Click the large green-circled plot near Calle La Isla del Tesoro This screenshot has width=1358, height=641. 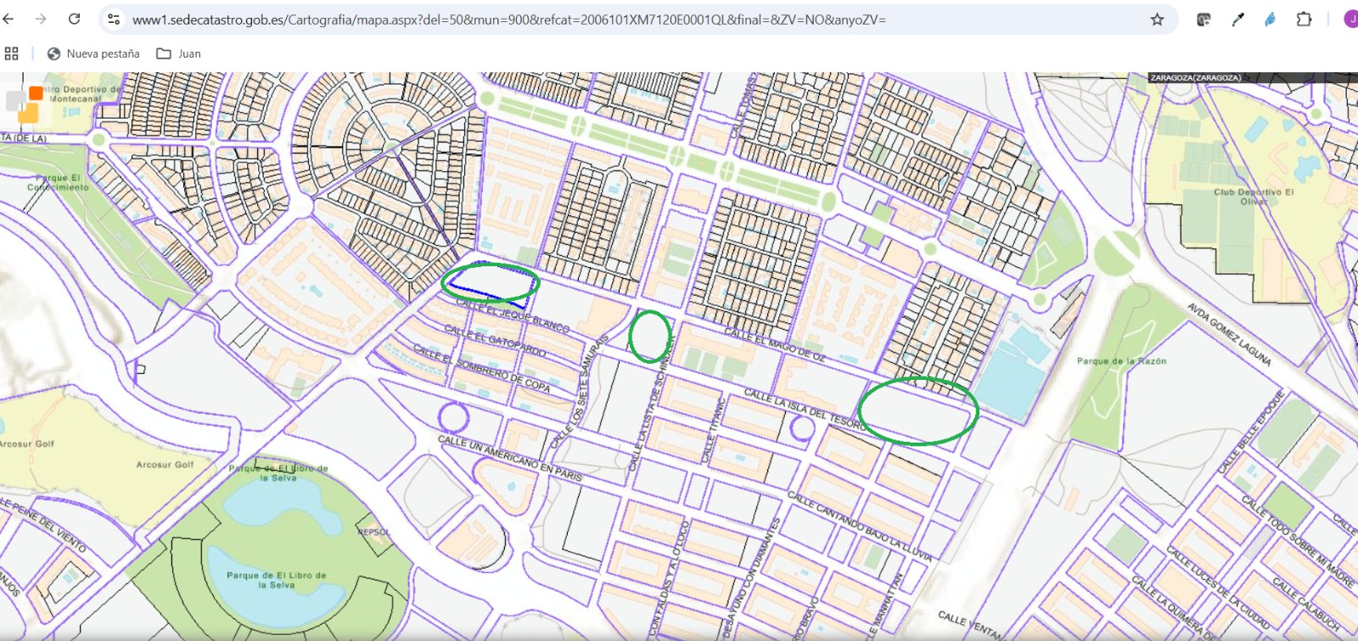[x=917, y=411]
